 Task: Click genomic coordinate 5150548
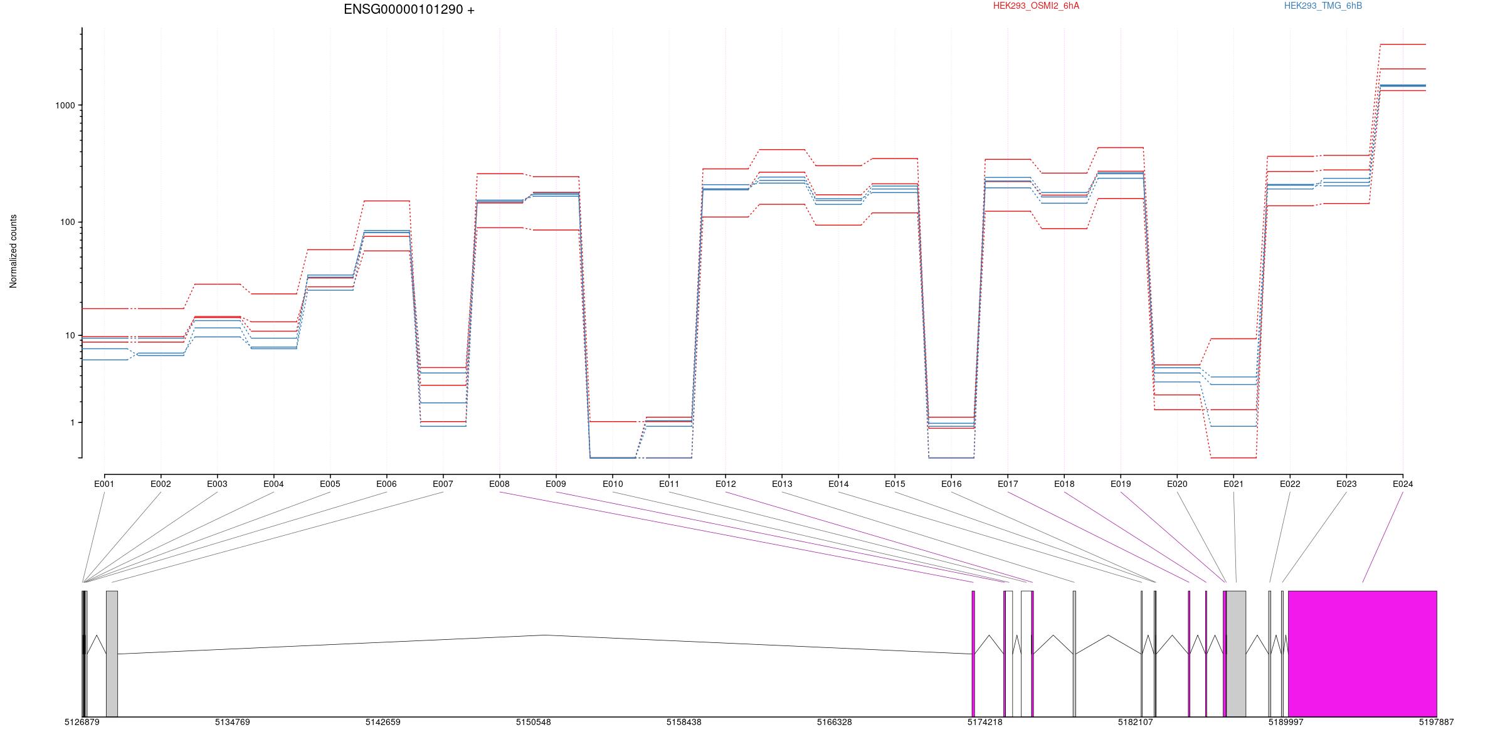534,722
